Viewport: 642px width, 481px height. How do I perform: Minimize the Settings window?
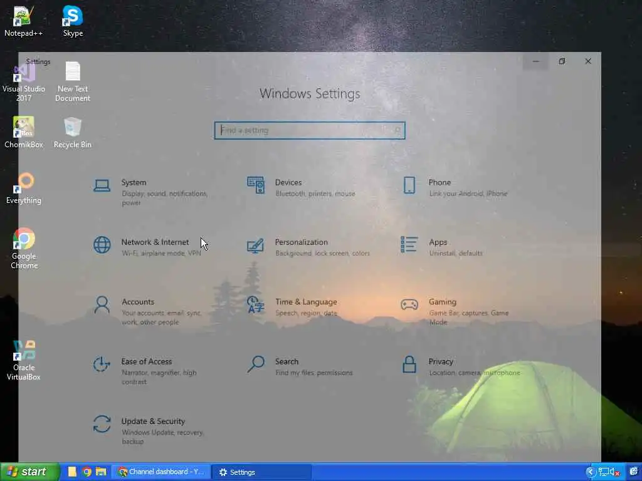click(535, 61)
